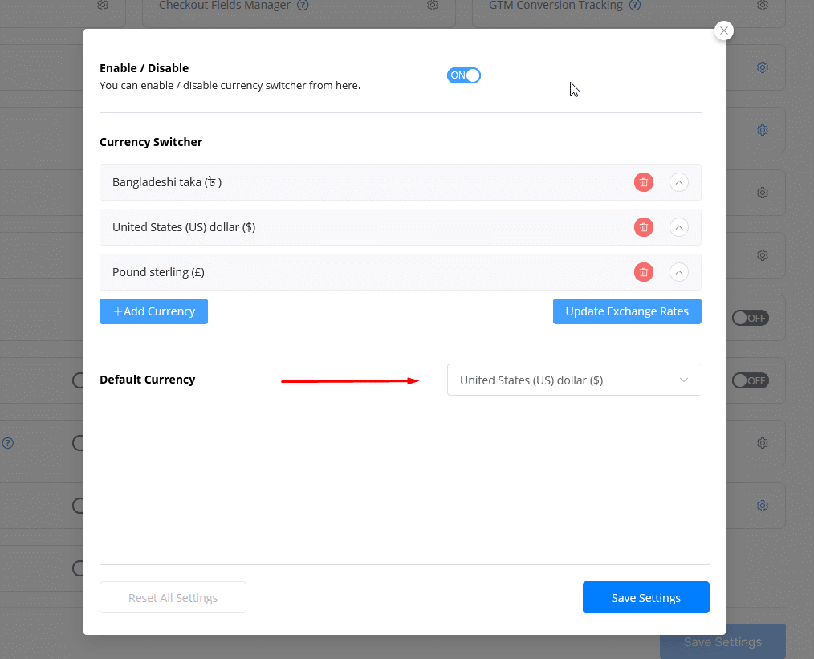Open Checkout Fields Manager settings gear

[x=433, y=6]
